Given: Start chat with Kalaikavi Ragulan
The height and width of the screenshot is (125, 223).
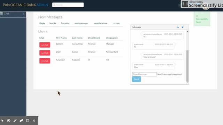Looking at the screenshot, I should [x=45, y=61].
